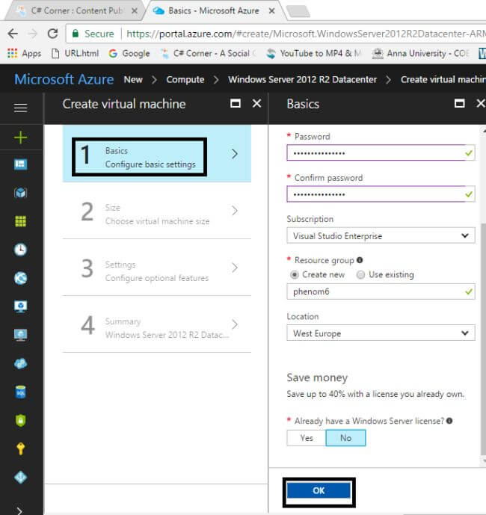
Task: Open the Virtual machines monitor icon
Action: pyautogui.click(x=20, y=335)
